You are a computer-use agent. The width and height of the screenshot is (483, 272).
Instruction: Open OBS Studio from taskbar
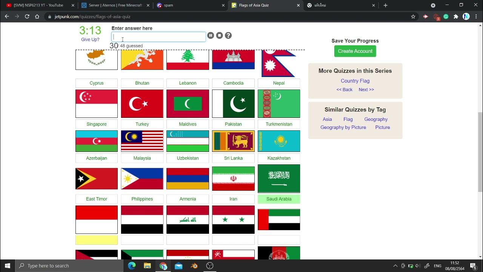[x=210, y=266]
